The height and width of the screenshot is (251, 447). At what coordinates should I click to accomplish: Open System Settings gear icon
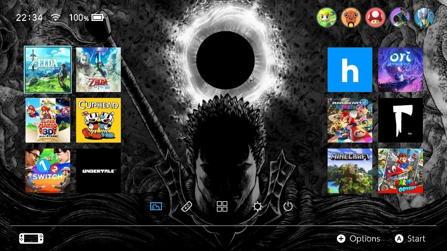coord(257,207)
